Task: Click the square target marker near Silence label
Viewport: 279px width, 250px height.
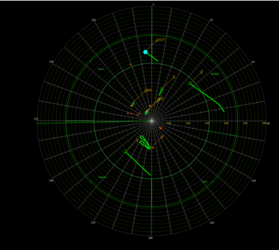Action: point(189,83)
